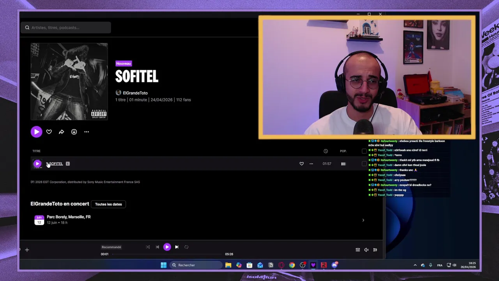Share the SOFITEL album
This screenshot has width=499, height=281.
(x=61, y=132)
